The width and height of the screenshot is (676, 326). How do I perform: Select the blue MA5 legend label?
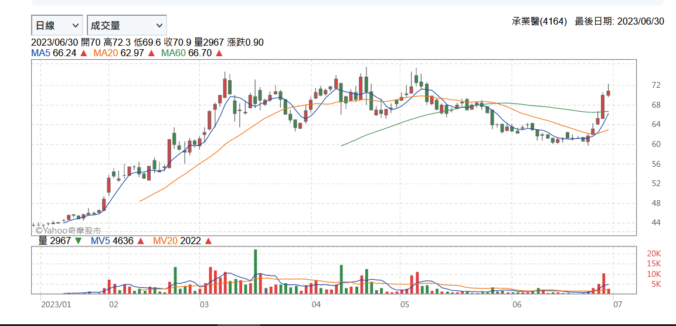[x=40, y=53]
